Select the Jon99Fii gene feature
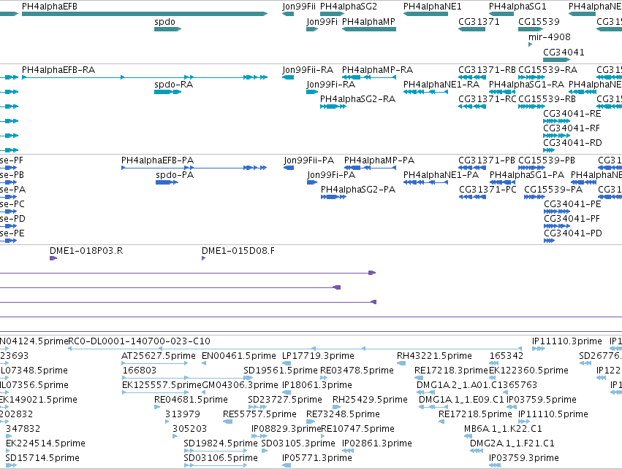The width and height of the screenshot is (622, 469). point(288,14)
